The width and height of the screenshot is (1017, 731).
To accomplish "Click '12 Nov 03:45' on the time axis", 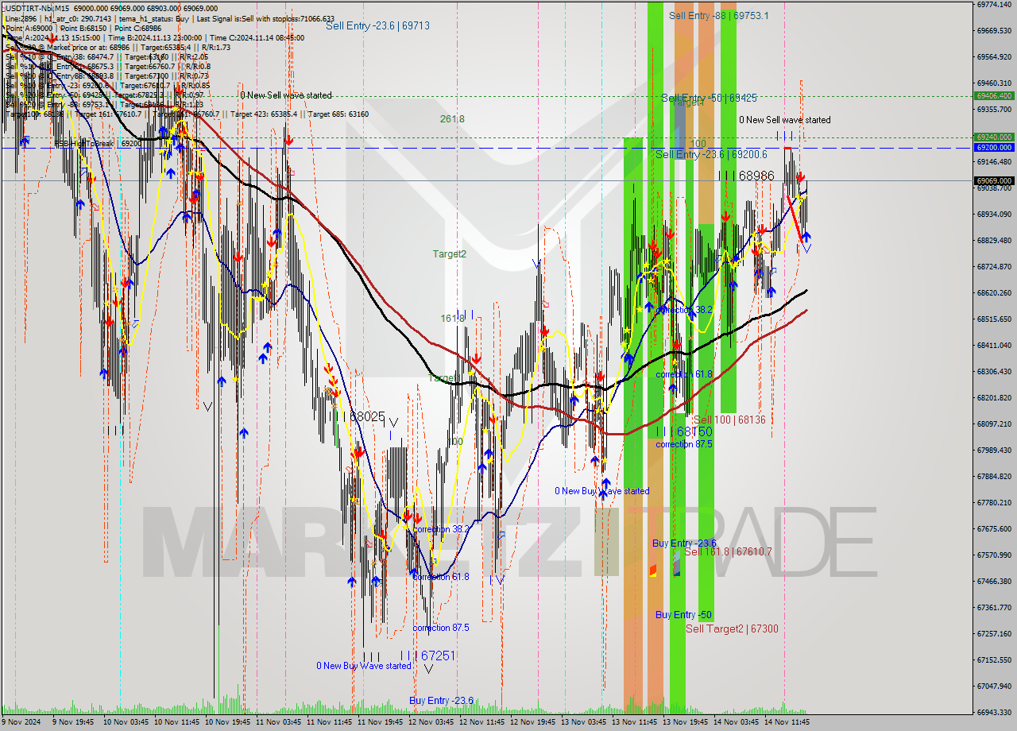I will coord(430,723).
